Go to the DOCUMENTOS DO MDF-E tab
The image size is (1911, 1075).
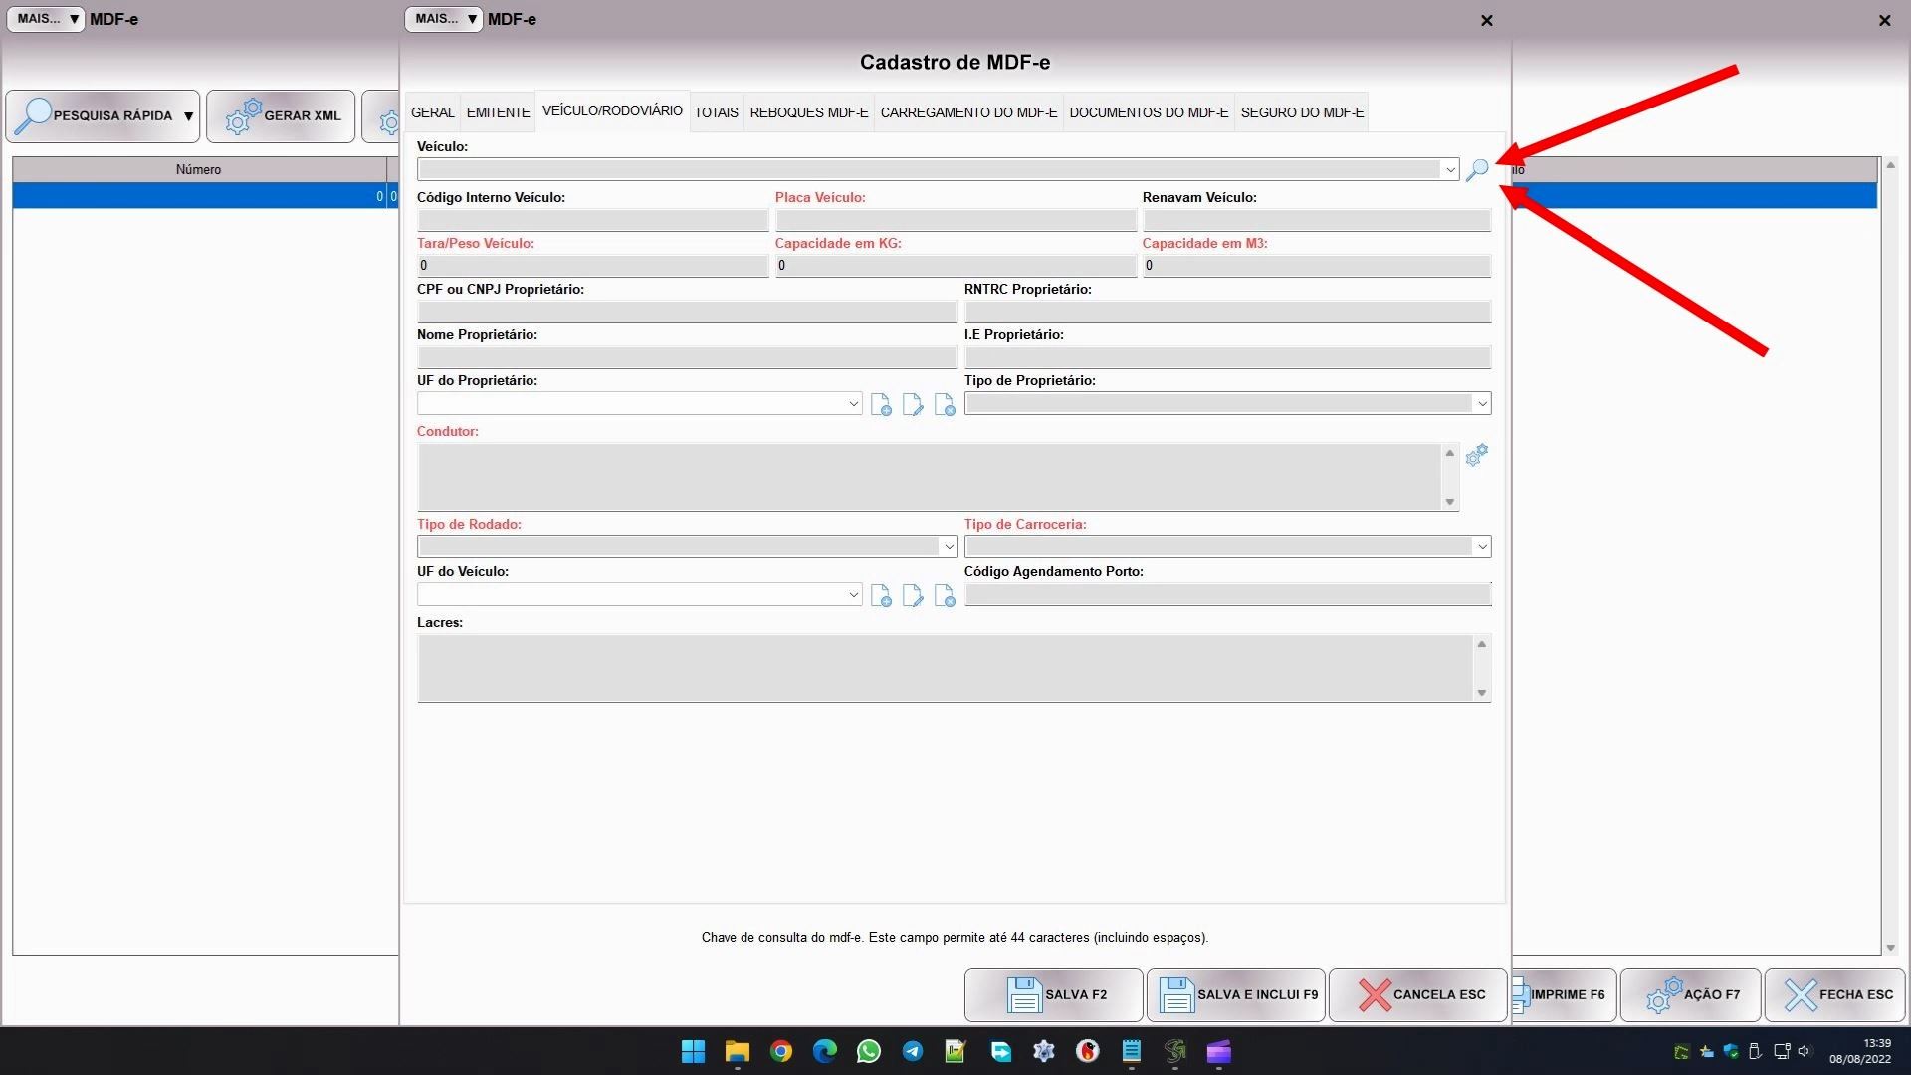[x=1149, y=112]
